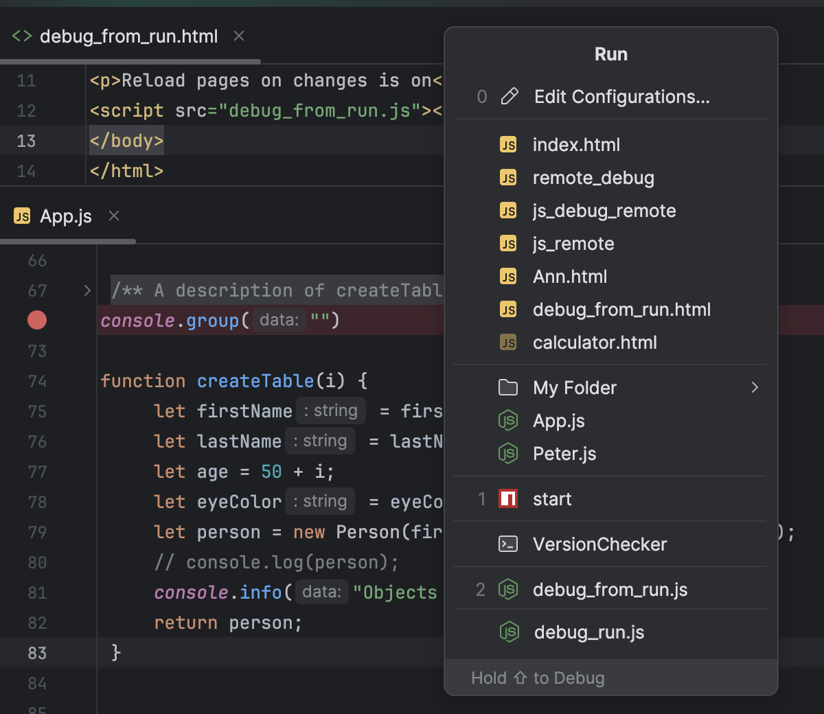This screenshot has width=824, height=714.
Task: Select Ann.html run configuration
Action: (x=570, y=277)
